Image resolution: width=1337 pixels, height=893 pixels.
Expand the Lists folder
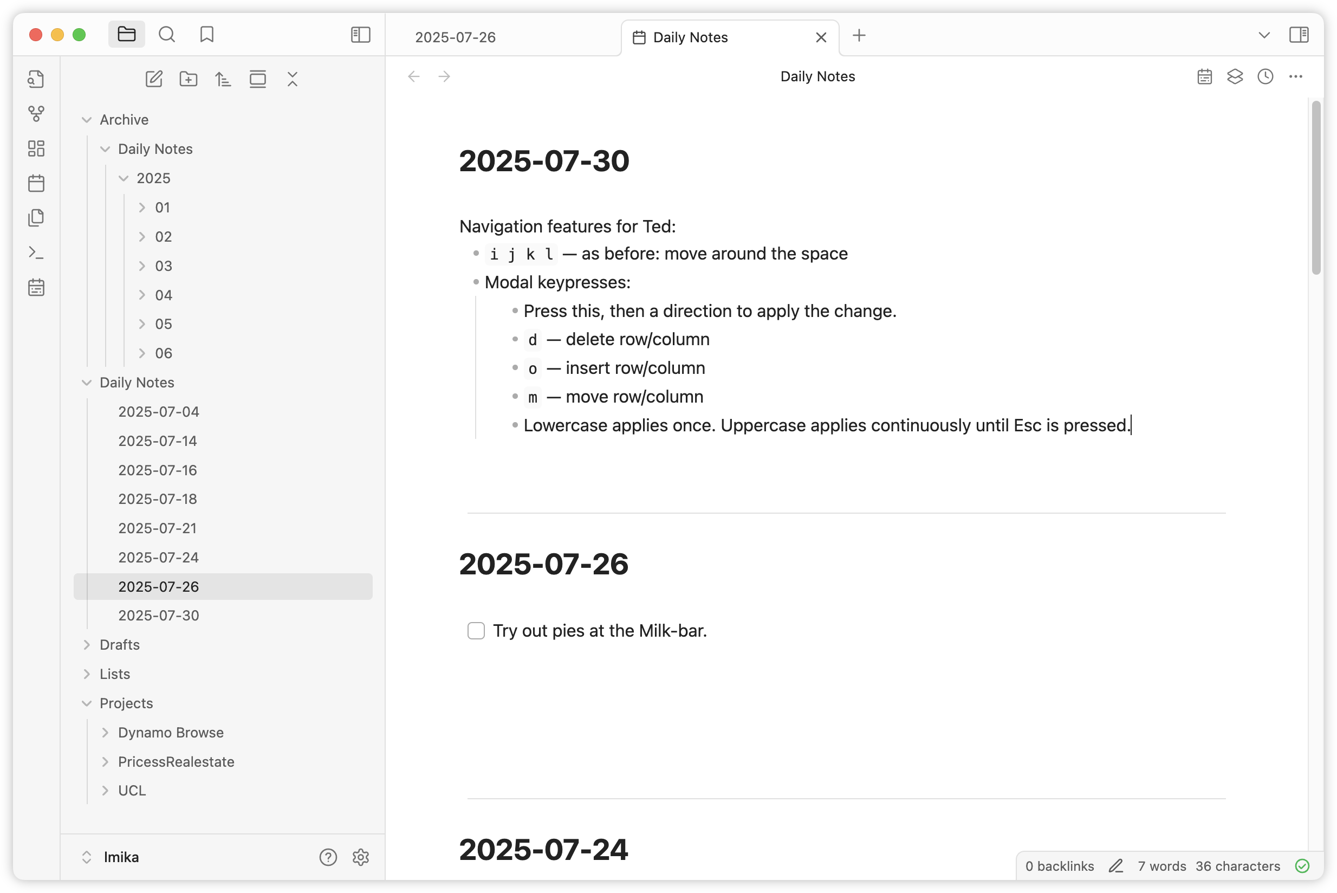[87, 674]
